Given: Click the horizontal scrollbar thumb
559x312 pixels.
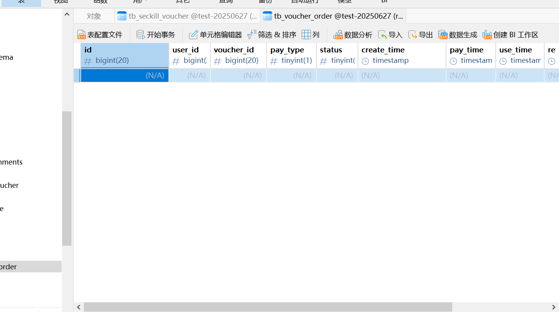Looking at the screenshot, I should point(268,307).
